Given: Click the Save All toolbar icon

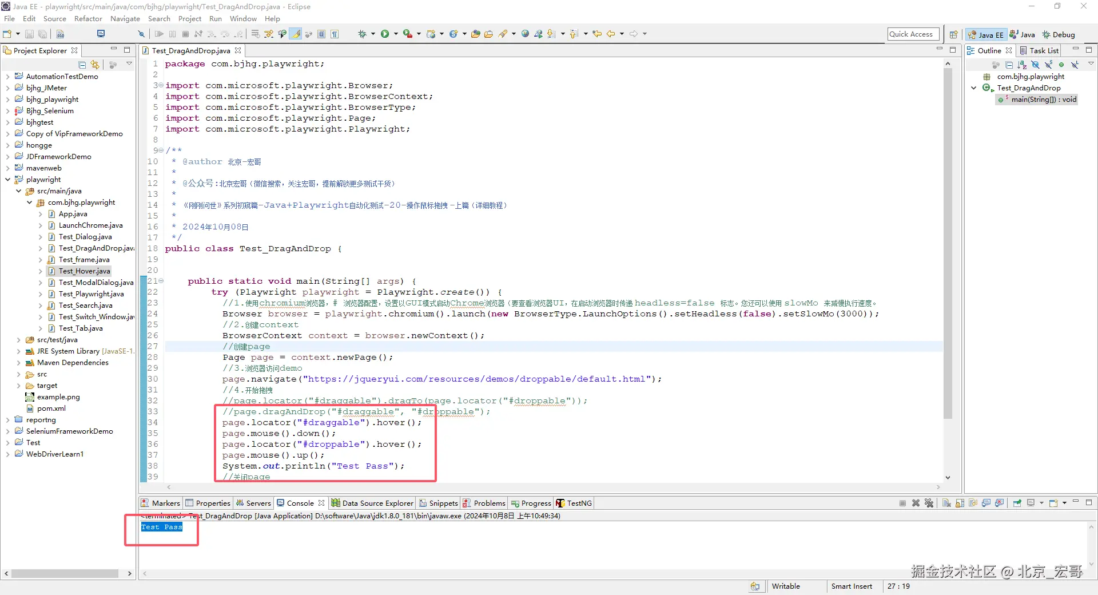Looking at the screenshot, I should point(42,34).
